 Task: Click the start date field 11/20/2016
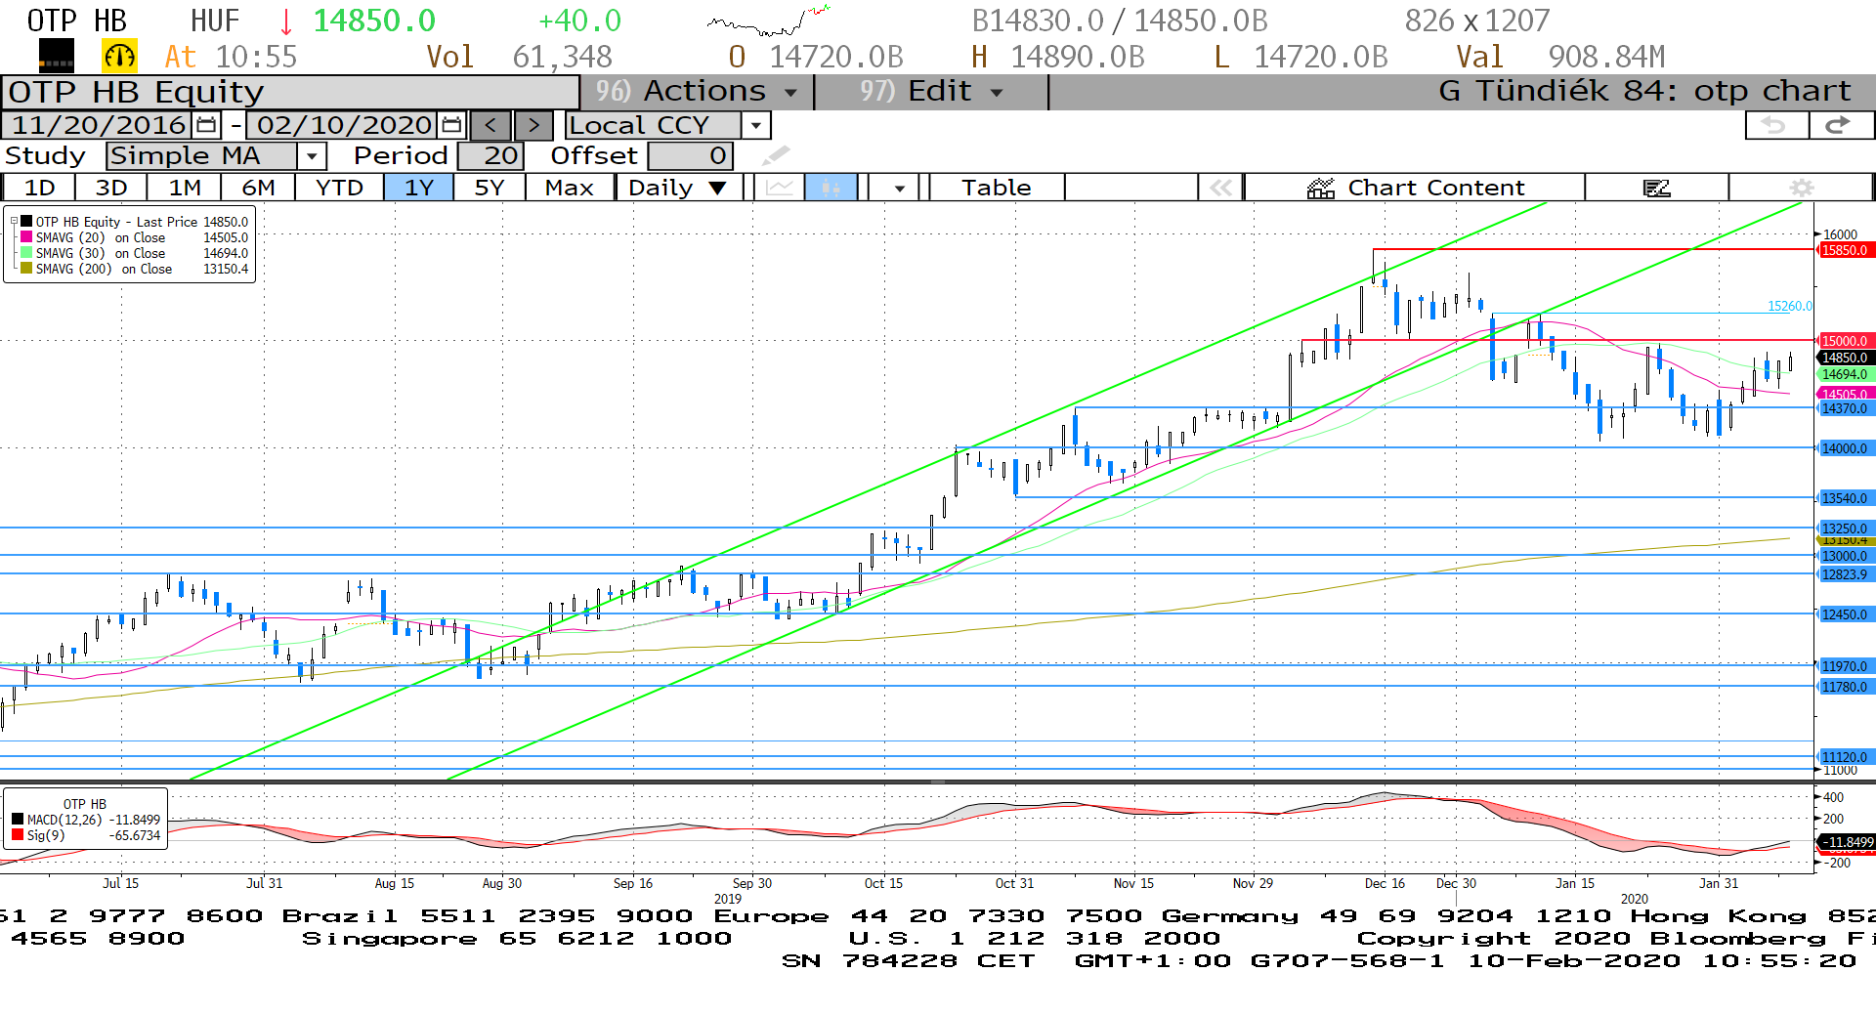coord(98,125)
